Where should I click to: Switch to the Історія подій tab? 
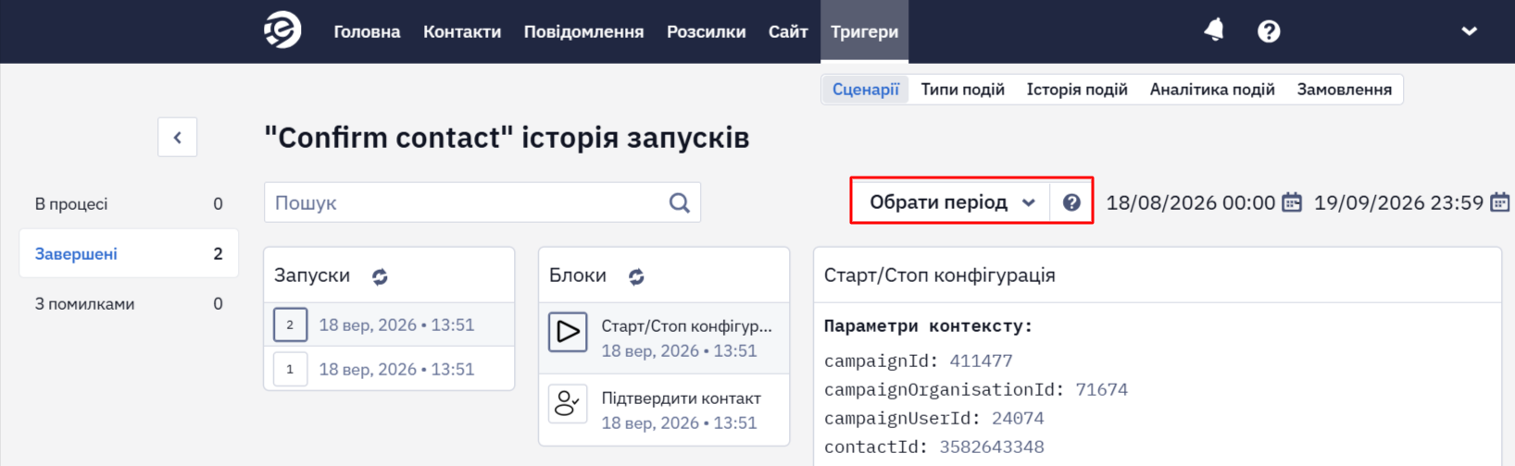pos(1077,90)
